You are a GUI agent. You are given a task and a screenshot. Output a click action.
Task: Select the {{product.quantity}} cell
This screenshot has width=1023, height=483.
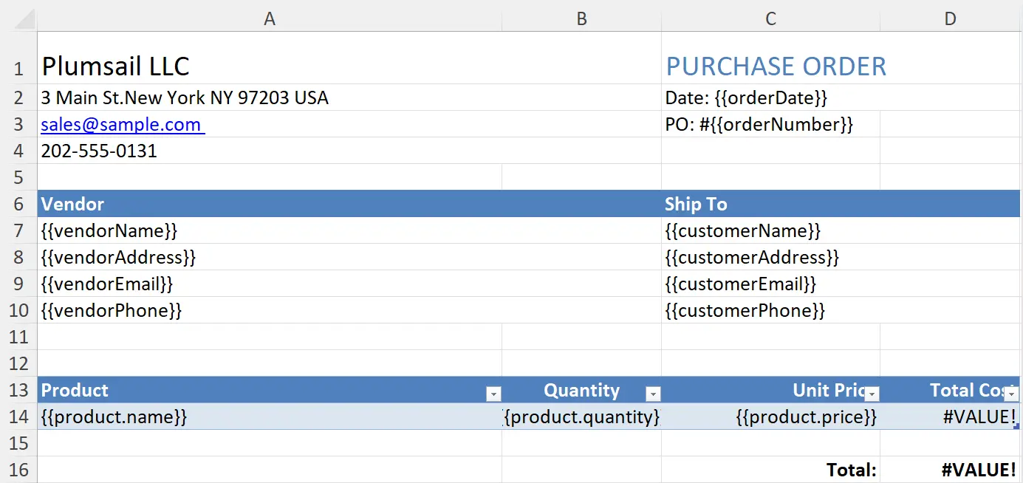581,417
